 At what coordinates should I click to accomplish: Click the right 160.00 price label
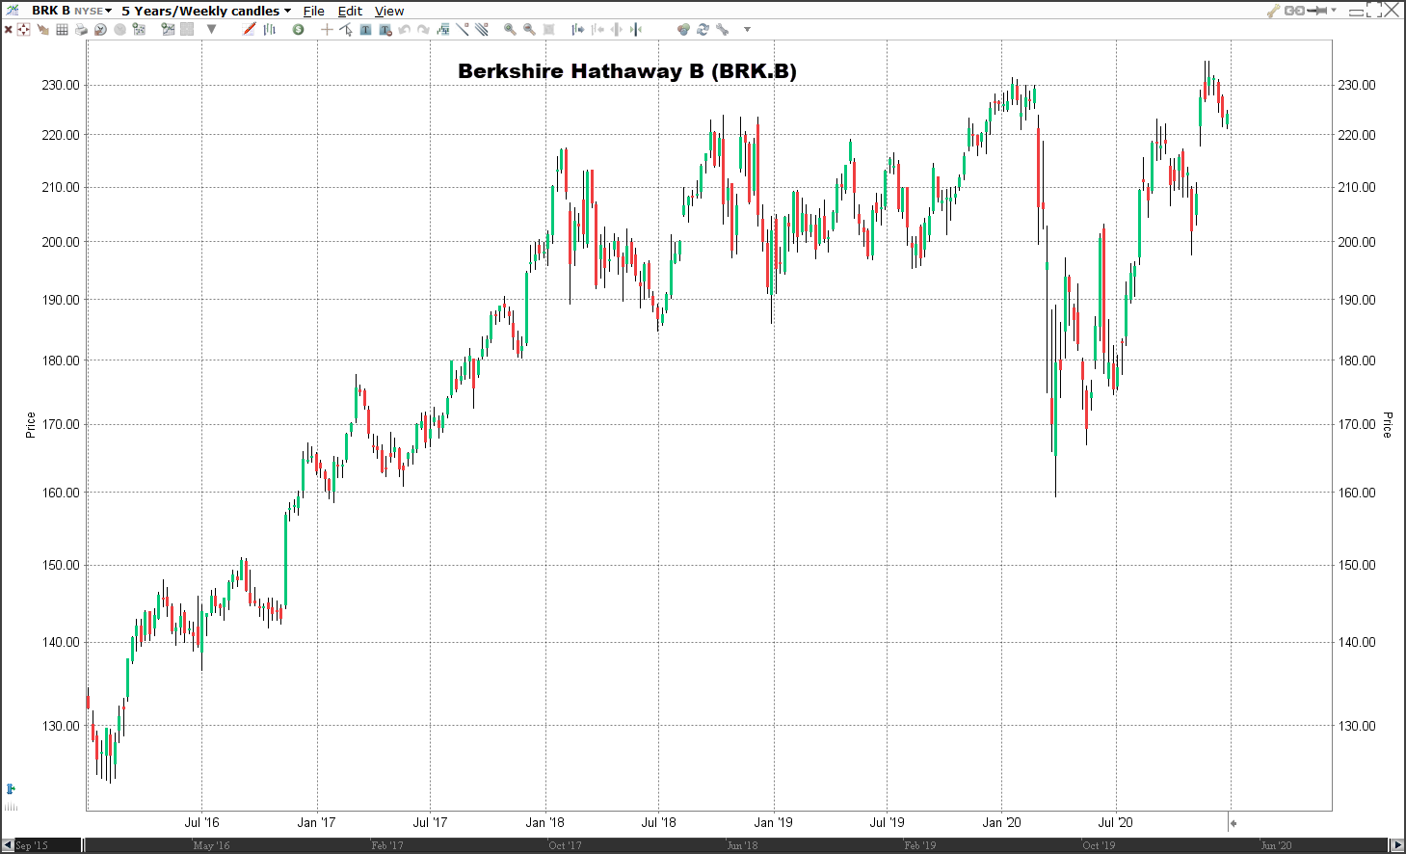(1357, 493)
